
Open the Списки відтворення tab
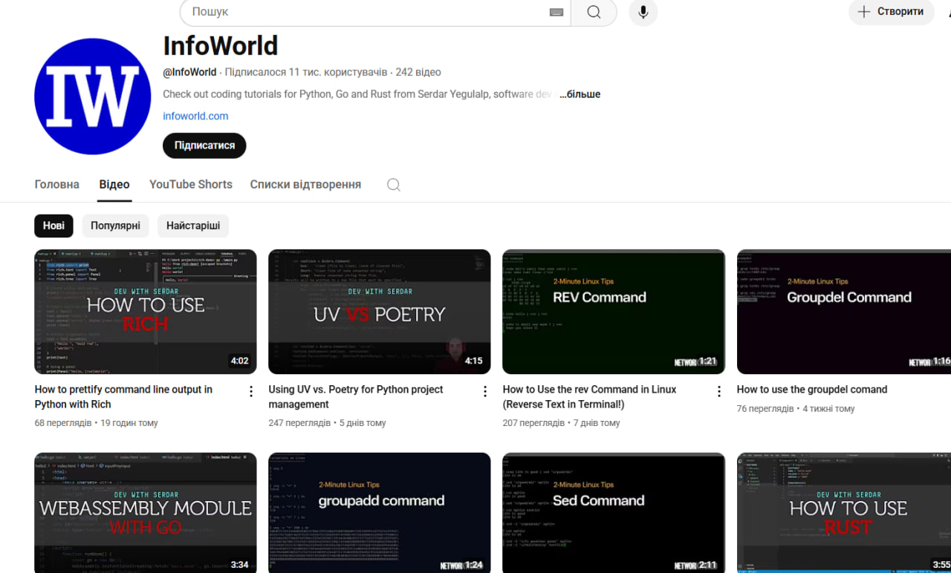(x=305, y=184)
